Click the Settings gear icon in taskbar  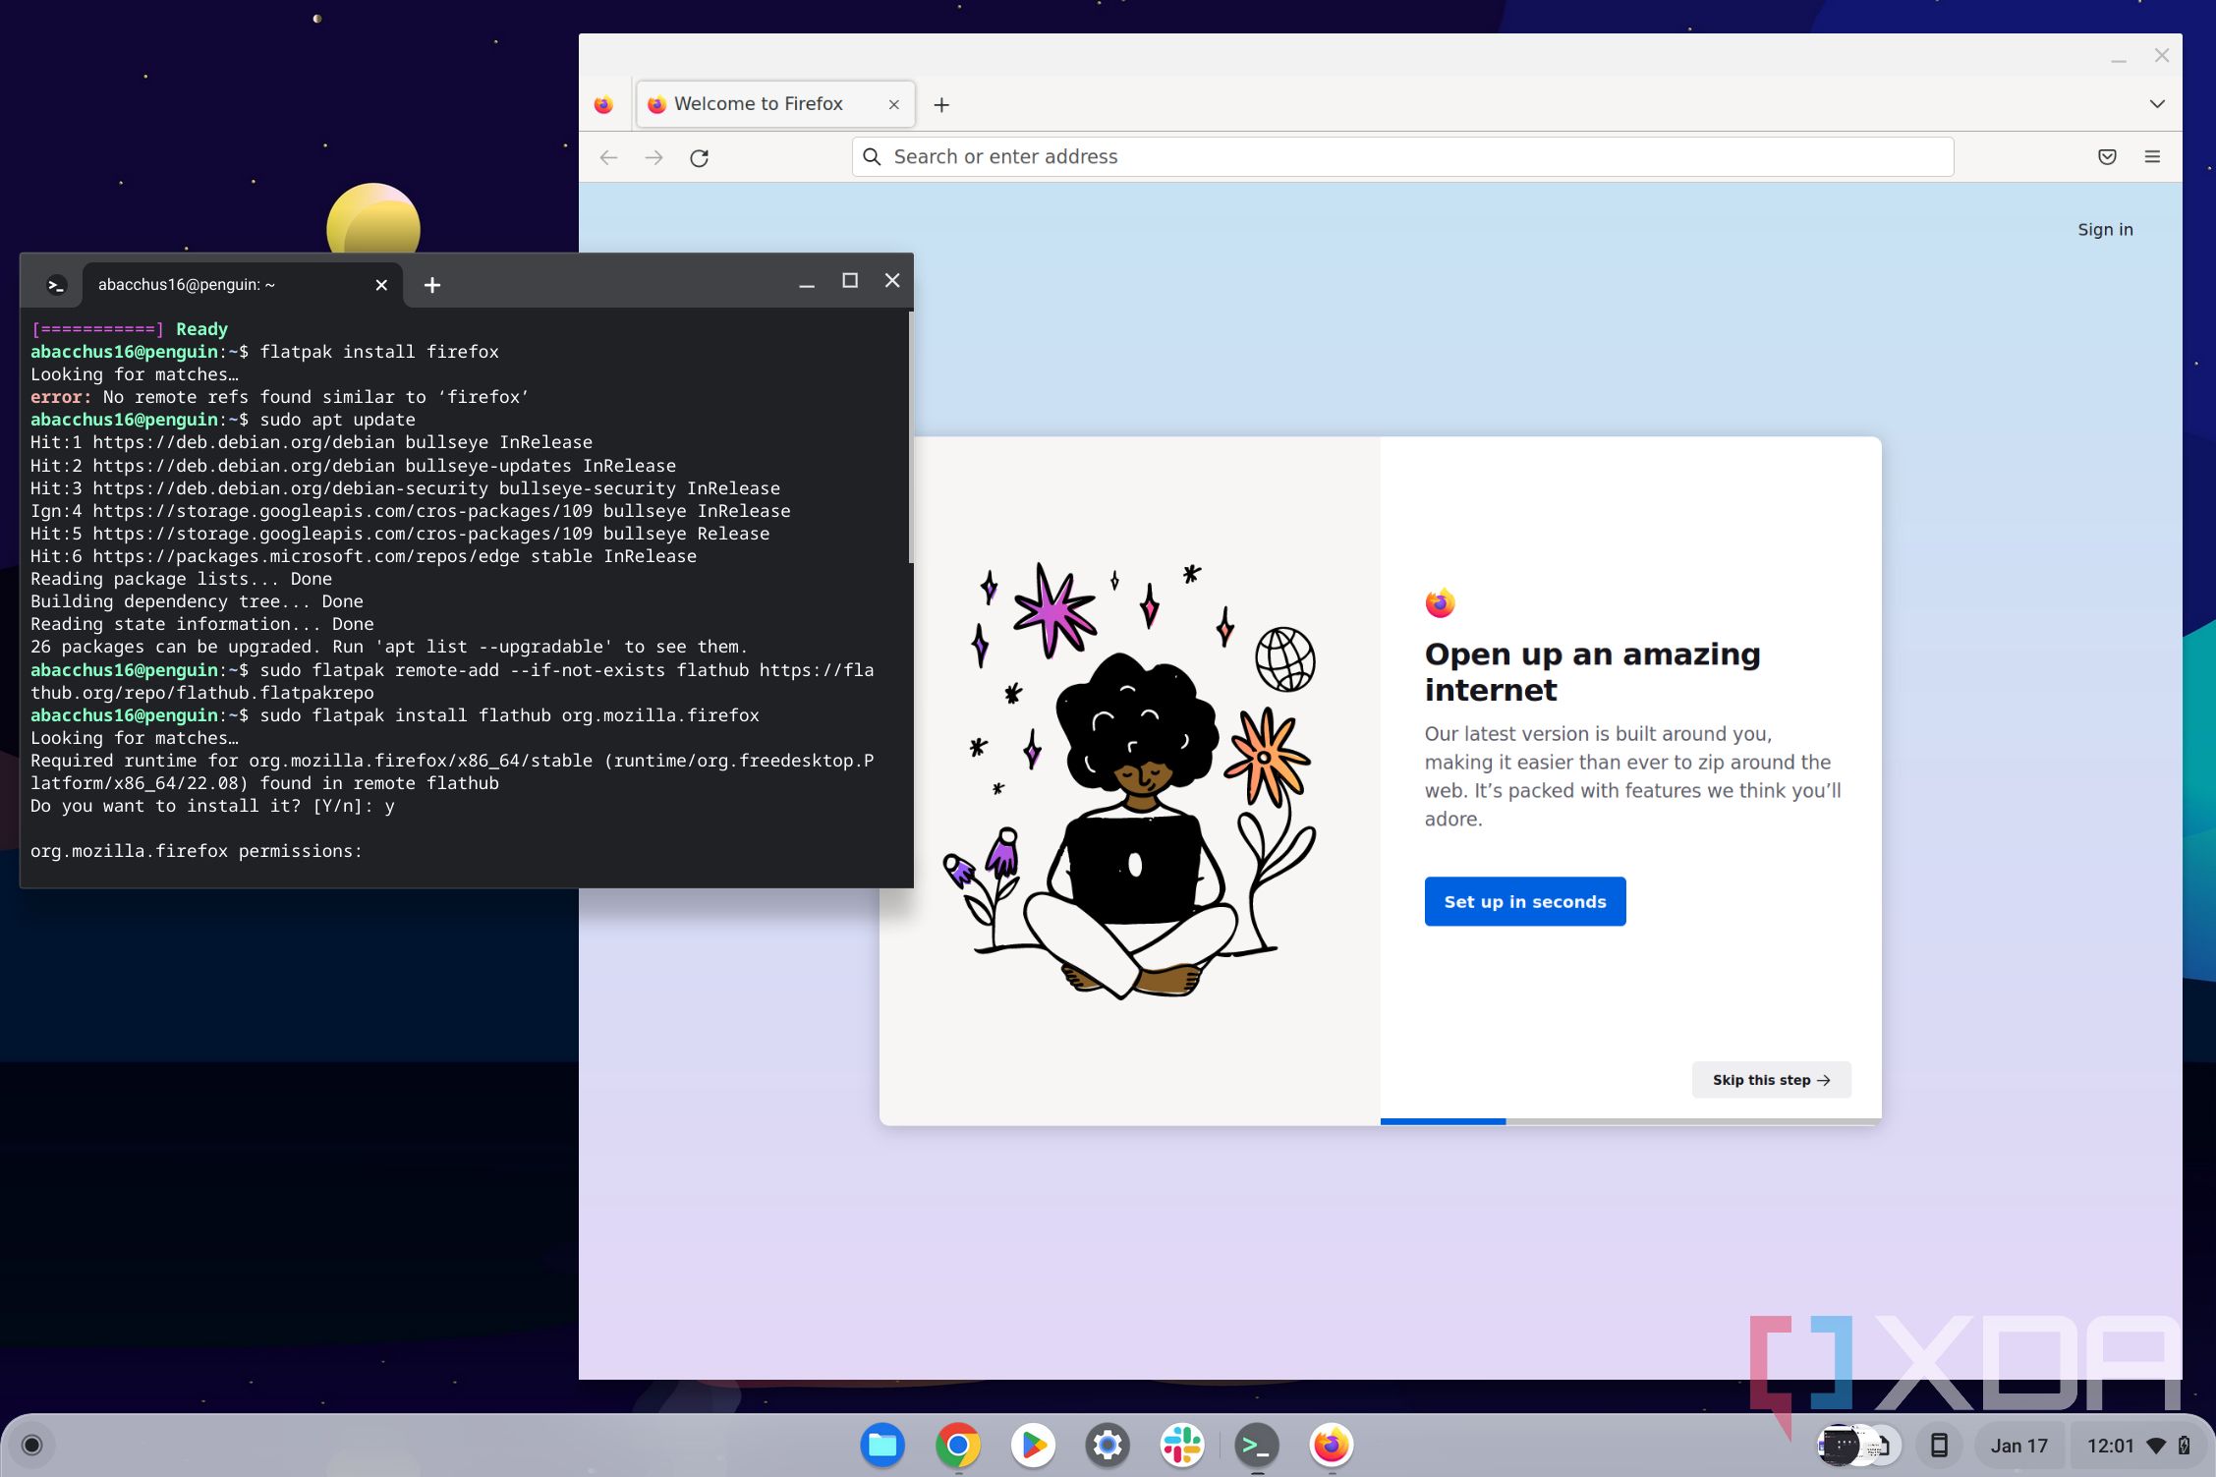pyautogui.click(x=1108, y=1446)
